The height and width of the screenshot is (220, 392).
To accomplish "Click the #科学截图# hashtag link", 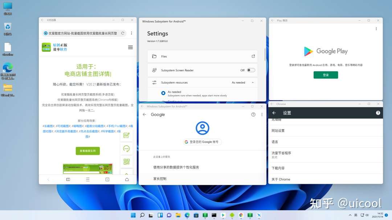I will coord(108,131).
